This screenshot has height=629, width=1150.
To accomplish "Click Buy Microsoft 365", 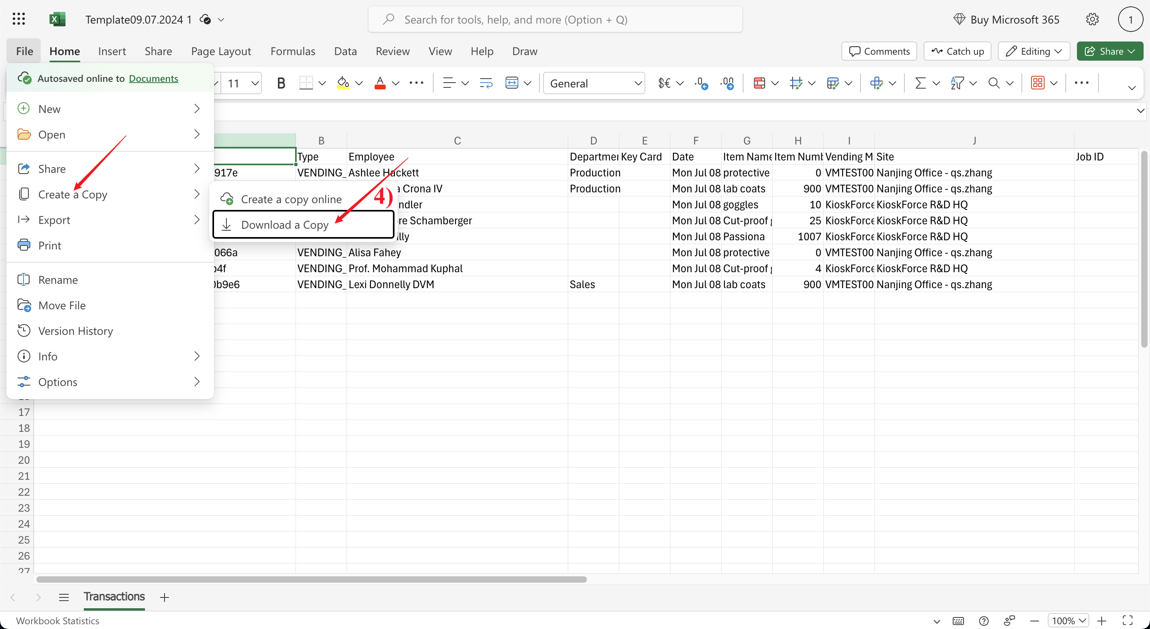I will pos(1006,19).
